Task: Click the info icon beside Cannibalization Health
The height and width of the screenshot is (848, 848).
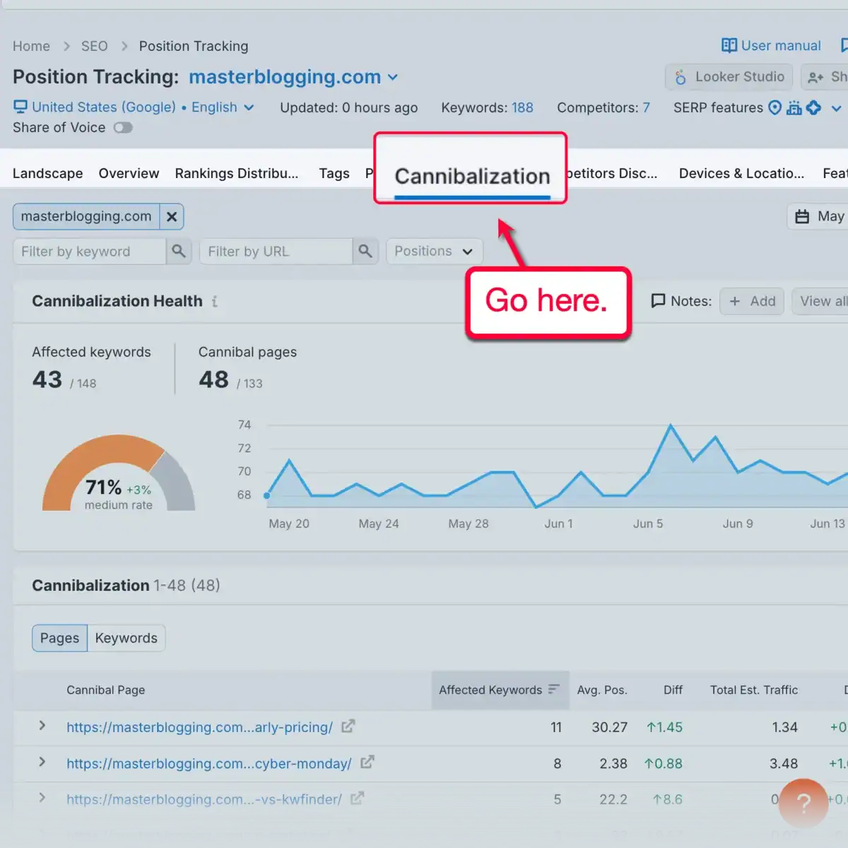Action: [x=213, y=301]
